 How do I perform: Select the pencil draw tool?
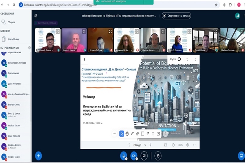point(132,134)
